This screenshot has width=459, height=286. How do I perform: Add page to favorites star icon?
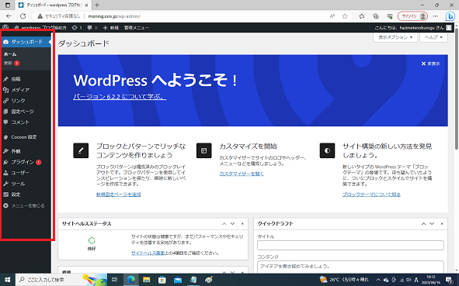(345, 16)
